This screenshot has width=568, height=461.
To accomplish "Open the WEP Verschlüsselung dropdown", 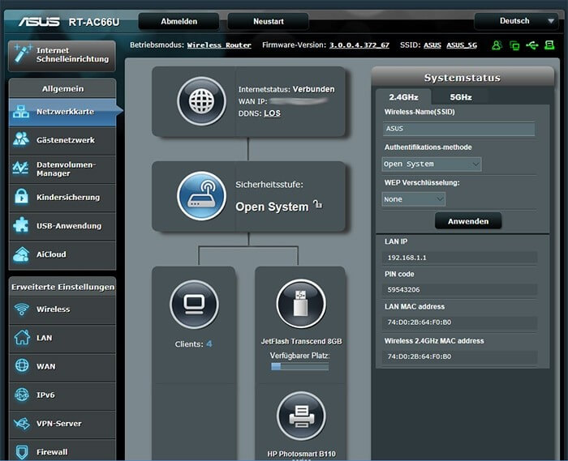I will 414,198.
